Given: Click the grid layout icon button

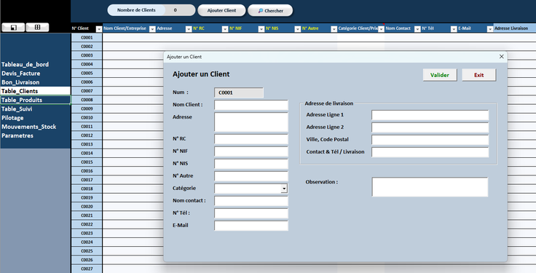Looking at the screenshot, I should click(x=38, y=28).
